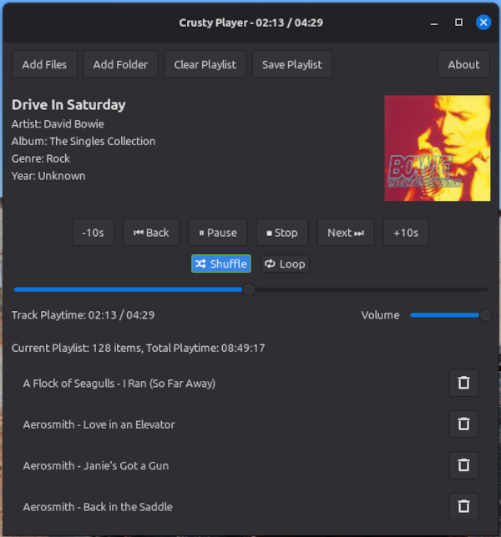Select Aerosmith - Janie's Got a Gun row
Viewport: 501px width, 537px height.
pos(250,465)
